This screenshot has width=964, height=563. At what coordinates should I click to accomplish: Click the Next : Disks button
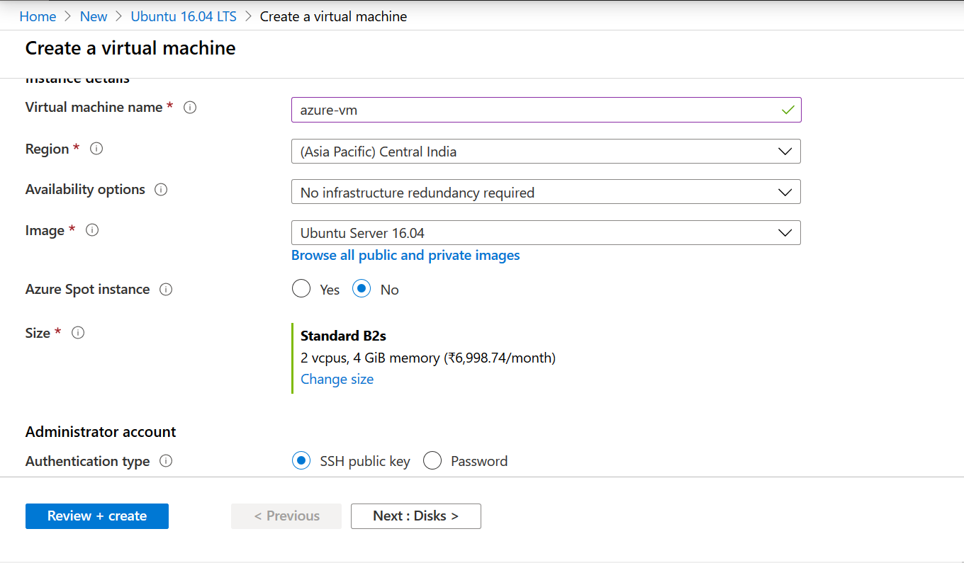pos(416,516)
